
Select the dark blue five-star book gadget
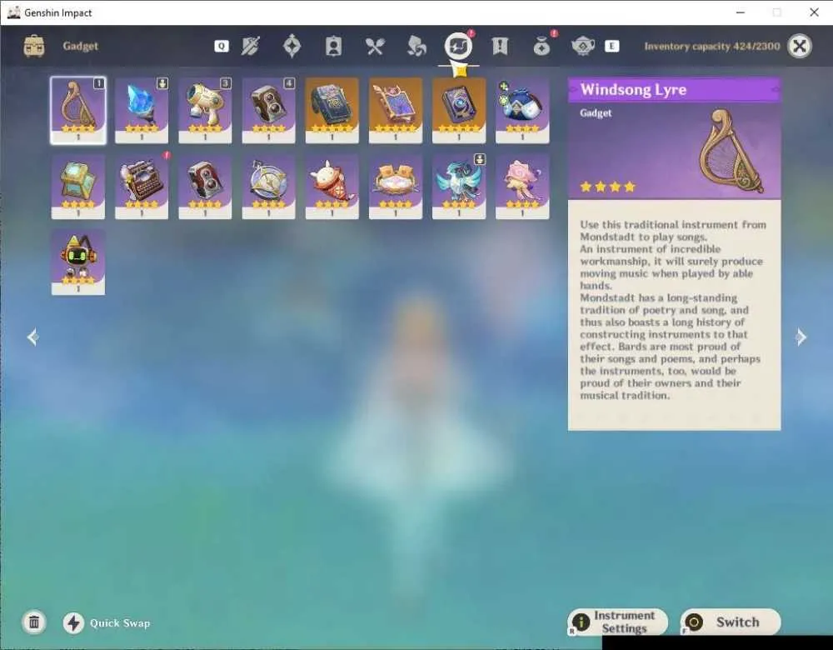tap(332, 111)
